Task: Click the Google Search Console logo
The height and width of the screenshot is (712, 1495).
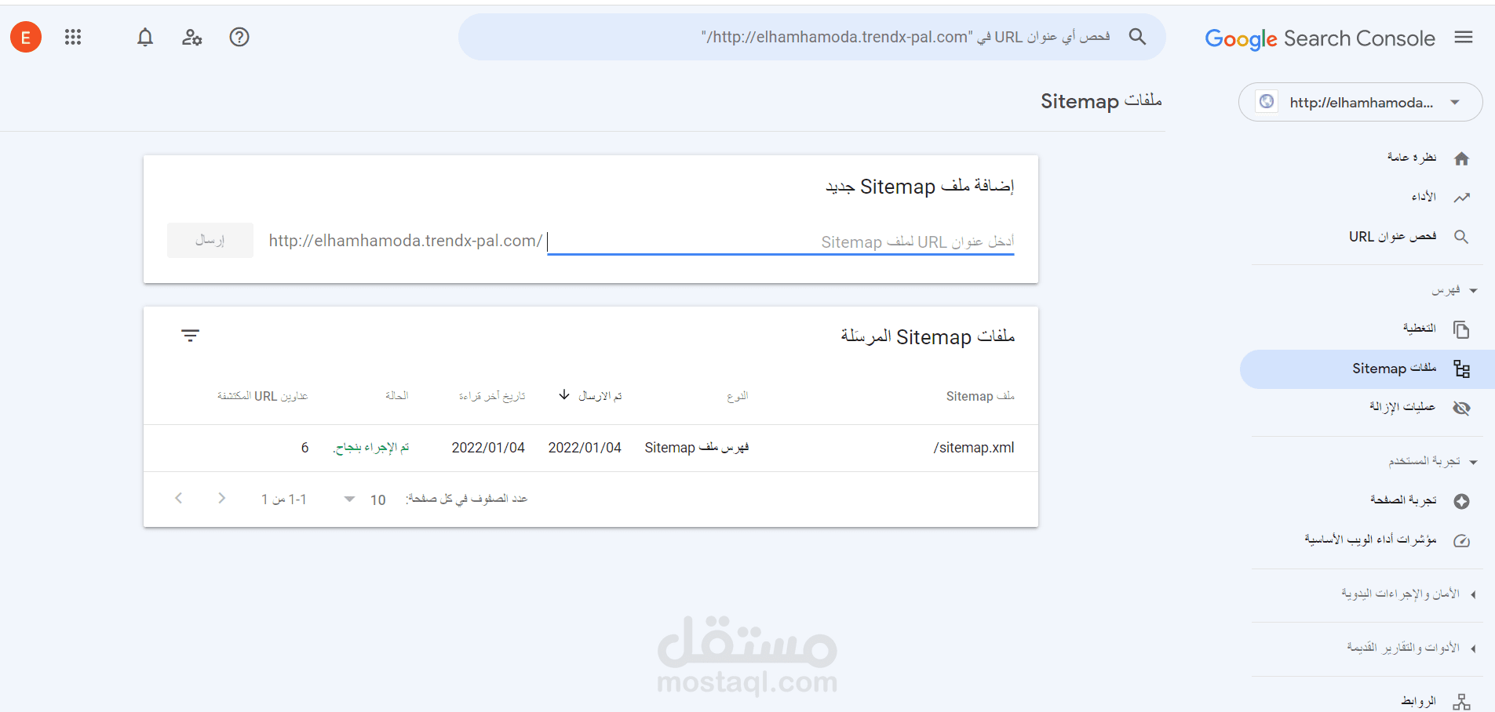Action: 1320,38
